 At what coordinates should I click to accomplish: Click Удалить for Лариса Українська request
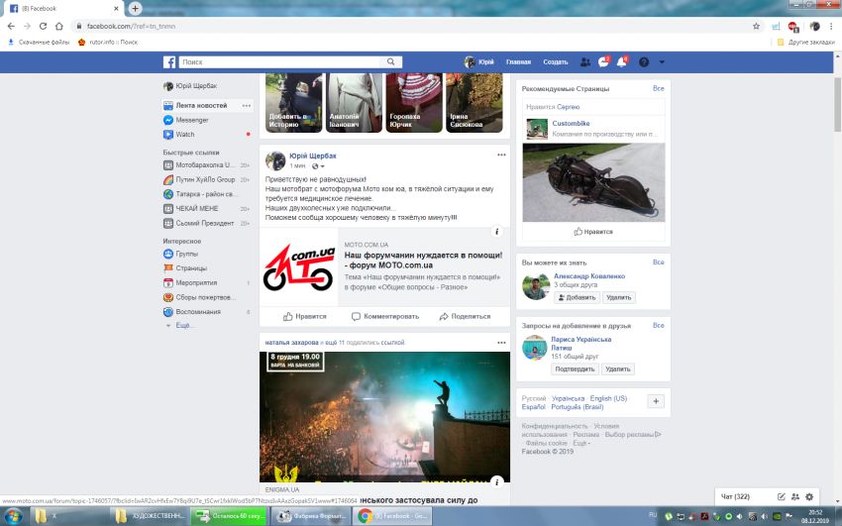[x=617, y=369]
